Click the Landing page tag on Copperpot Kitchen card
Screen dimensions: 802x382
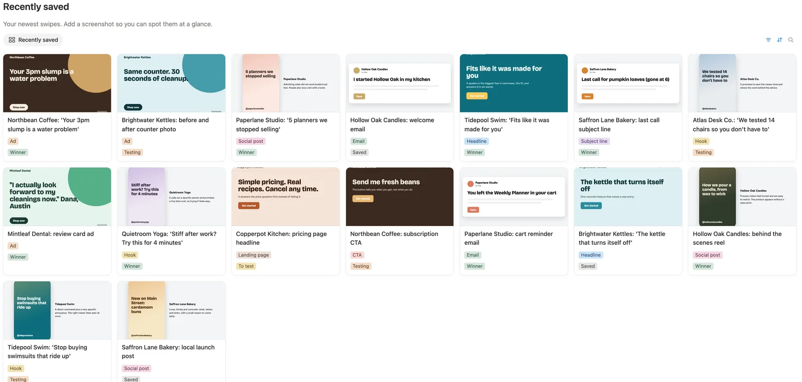tap(254, 255)
